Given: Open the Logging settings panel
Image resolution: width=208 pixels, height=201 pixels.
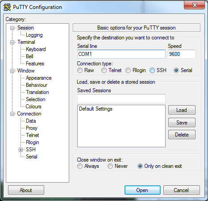Looking at the screenshot, I should point(34,35).
